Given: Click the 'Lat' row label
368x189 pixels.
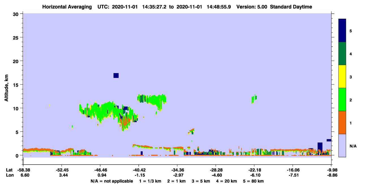Looking at the screenshot, I should coord(9,170).
